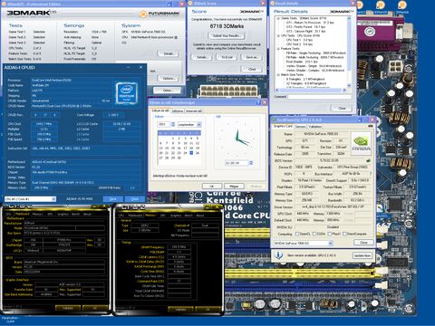Open About tab in right CPU-Z window
Viewport: 435px width, 326px height.
(200, 216)
